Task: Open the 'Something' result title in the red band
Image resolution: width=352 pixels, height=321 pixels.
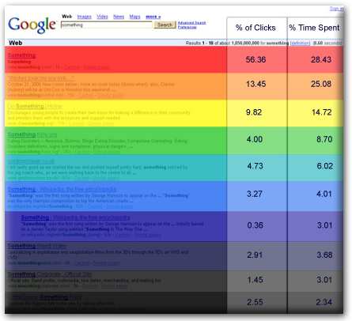Action: [21, 55]
